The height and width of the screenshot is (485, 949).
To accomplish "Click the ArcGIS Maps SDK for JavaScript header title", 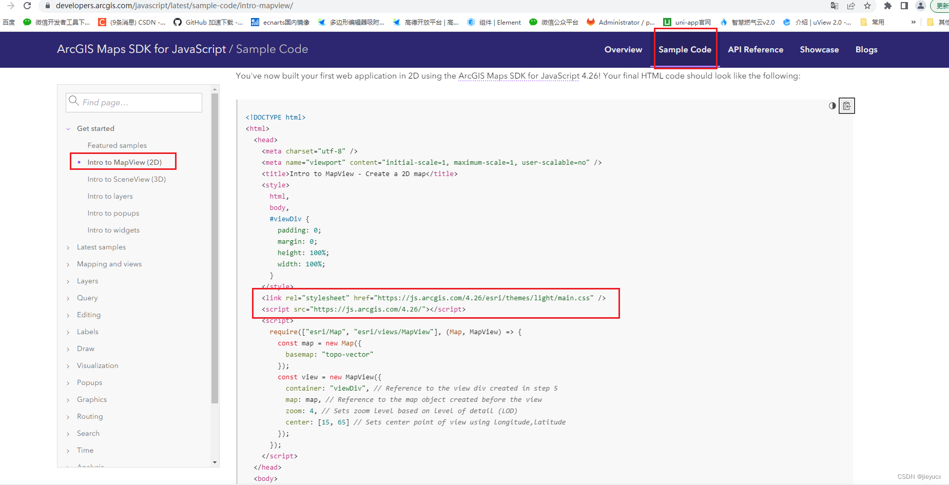I will coord(141,49).
